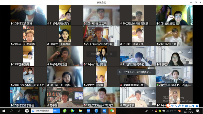
Task: Open File Explorer from the taskbar
Action: click(80, 111)
